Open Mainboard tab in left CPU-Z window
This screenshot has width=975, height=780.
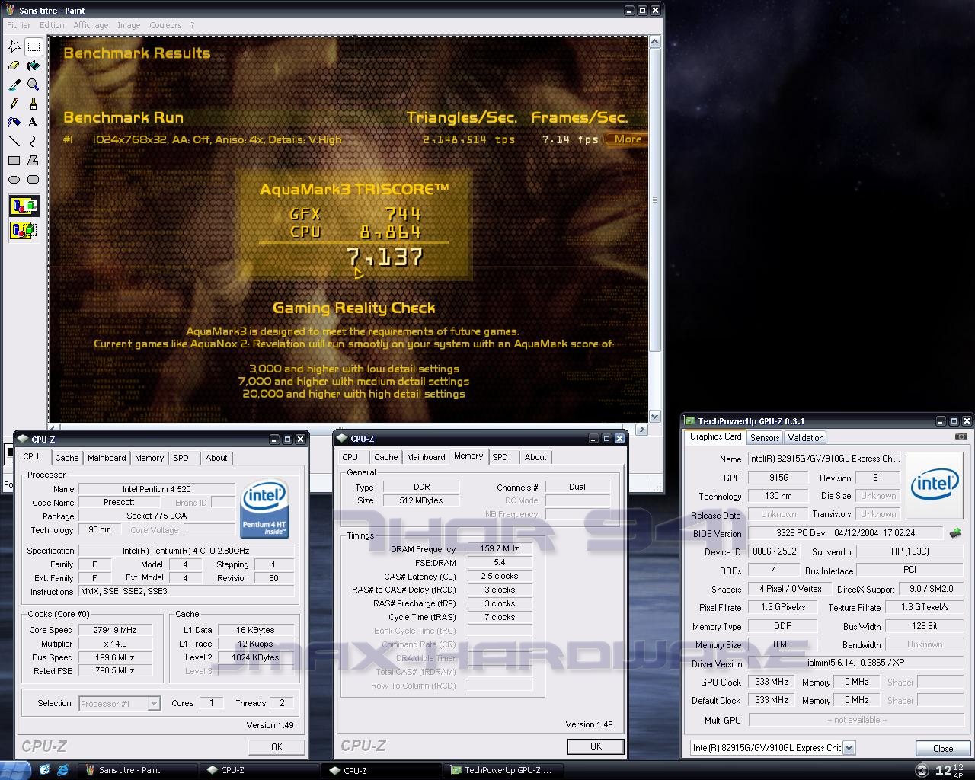[x=107, y=458]
